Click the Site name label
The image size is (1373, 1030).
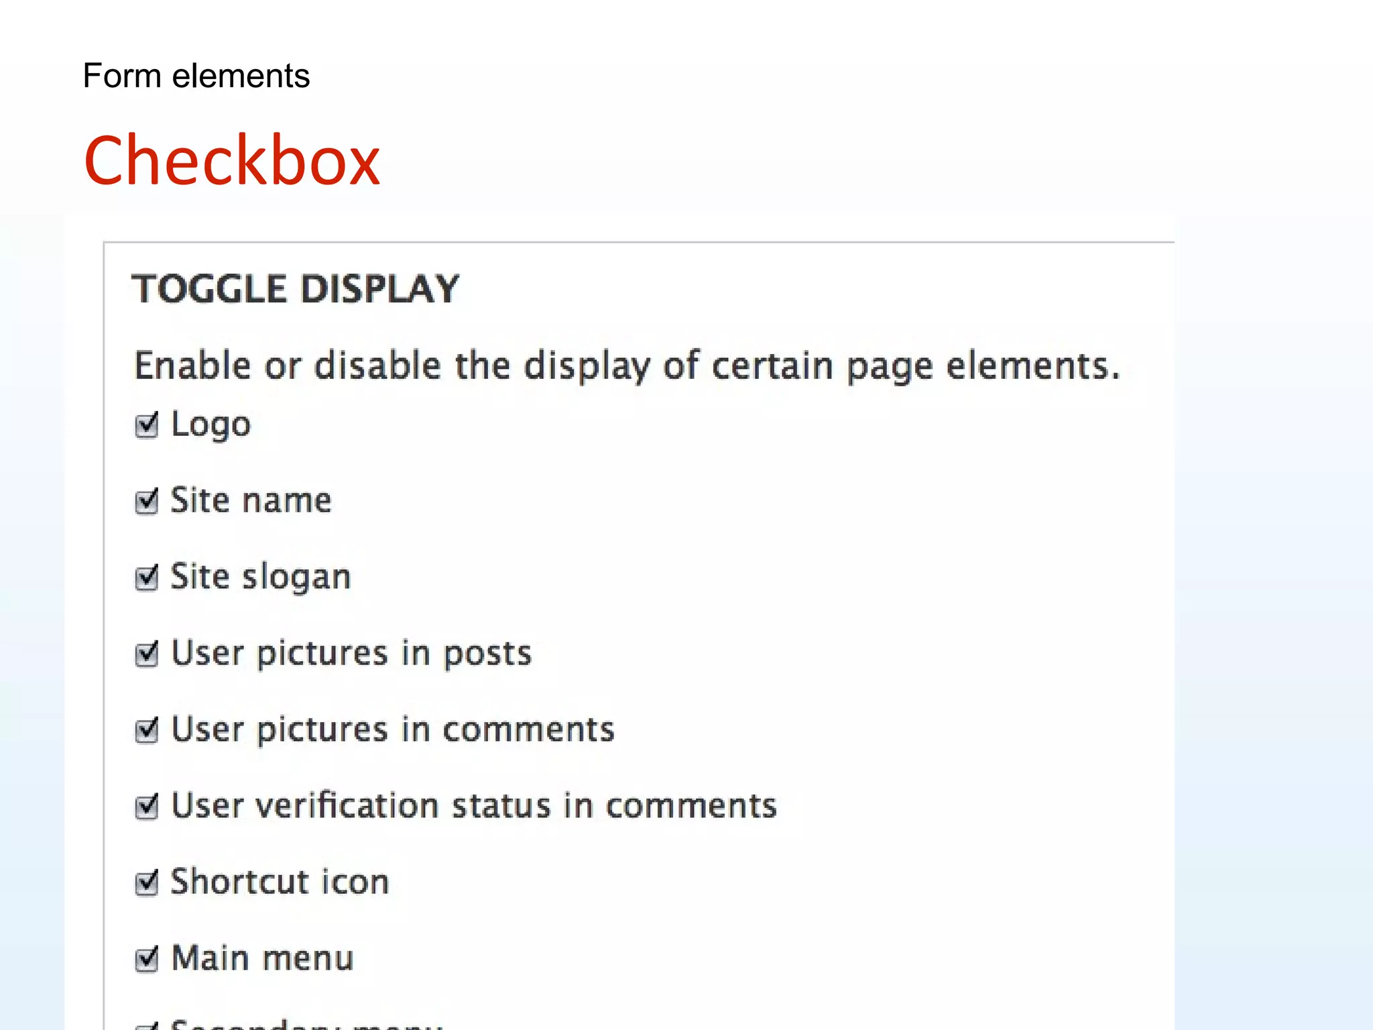tap(251, 500)
